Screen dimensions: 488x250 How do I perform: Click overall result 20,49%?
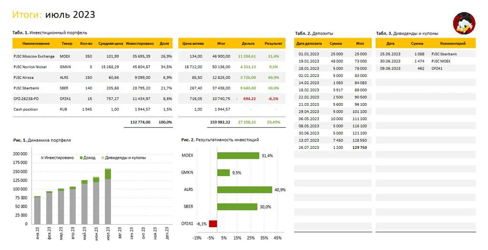click(273, 122)
